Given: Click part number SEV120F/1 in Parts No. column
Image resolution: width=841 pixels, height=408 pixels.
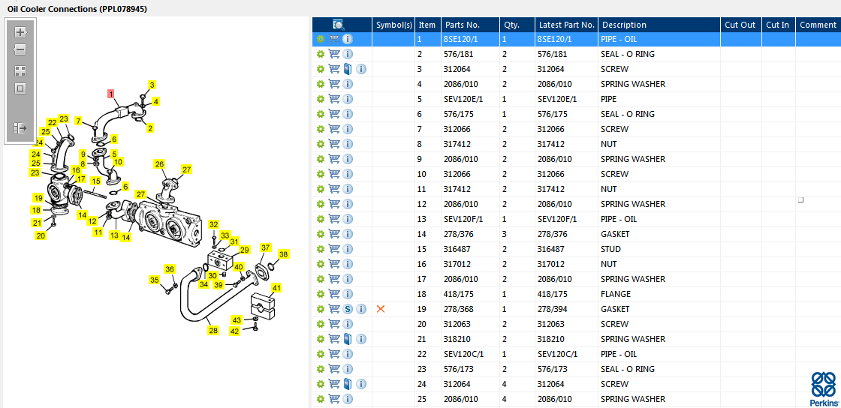Looking at the screenshot, I should [463, 219].
